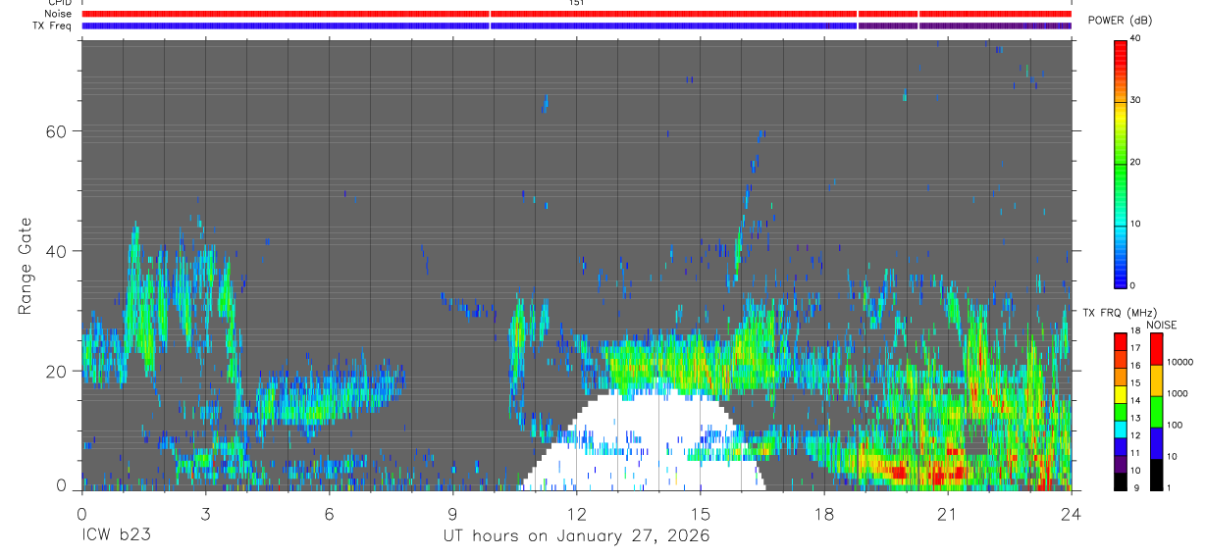Click the "6" tick on the UT hours axis
This screenshot has height=556, width=1205.
(x=329, y=513)
